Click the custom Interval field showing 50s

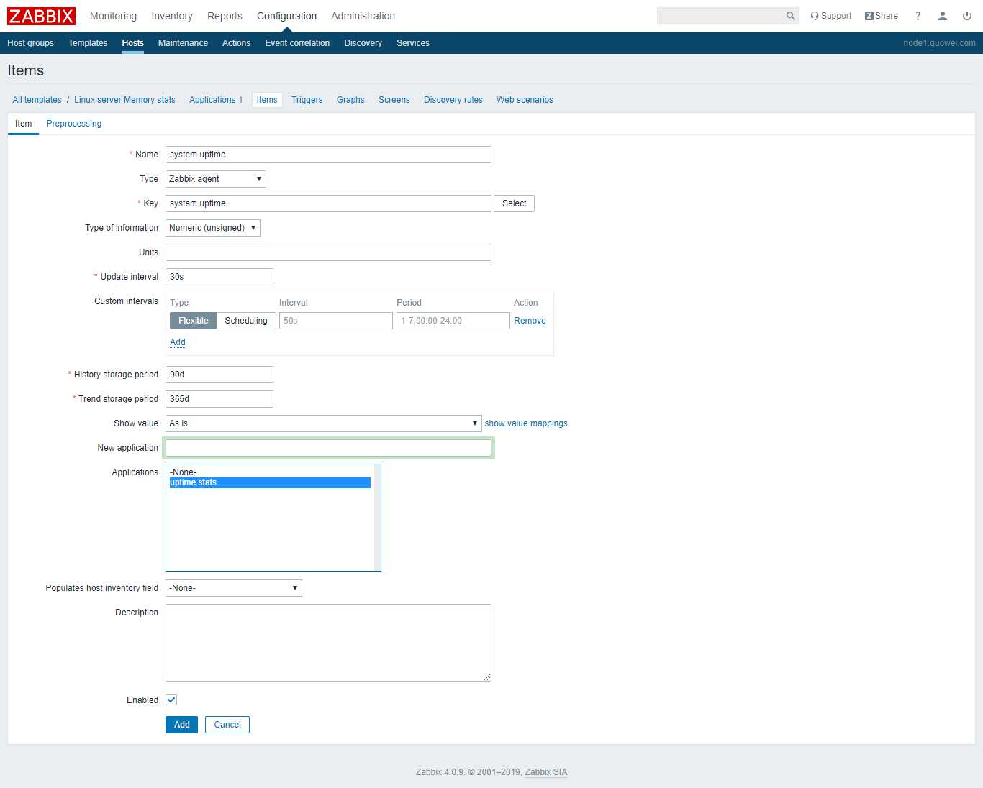(336, 321)
